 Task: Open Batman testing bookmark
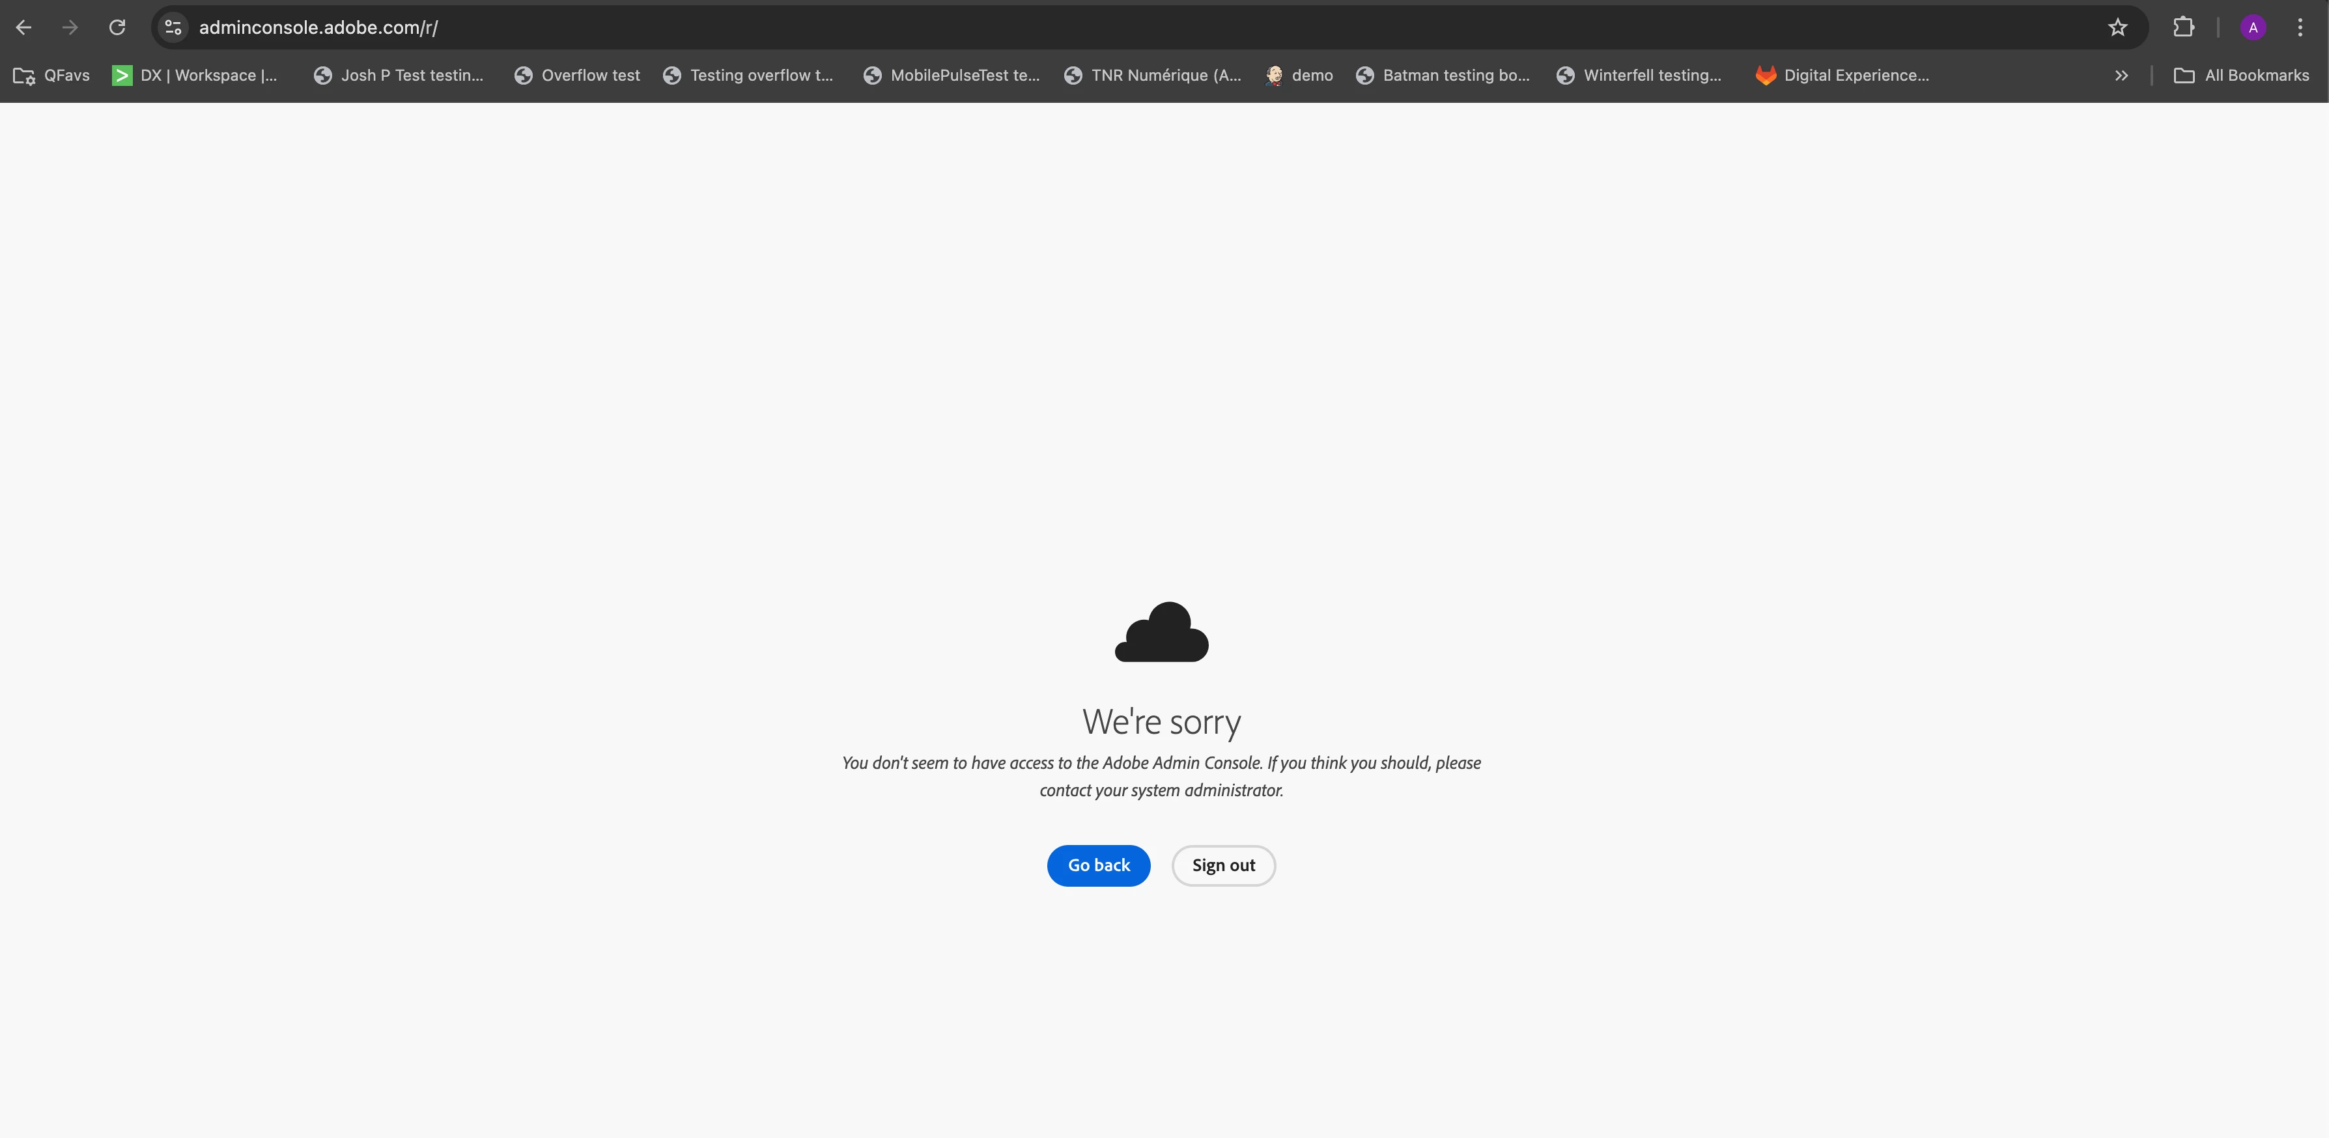1443,75
